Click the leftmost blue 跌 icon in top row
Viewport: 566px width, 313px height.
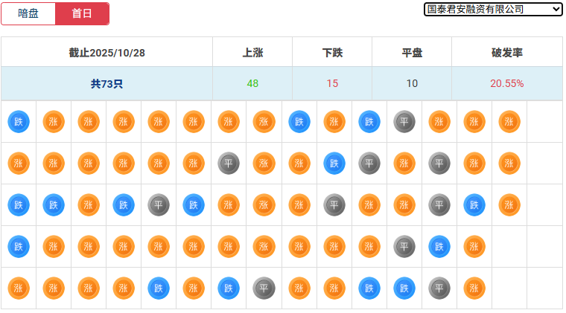(19, 122)
